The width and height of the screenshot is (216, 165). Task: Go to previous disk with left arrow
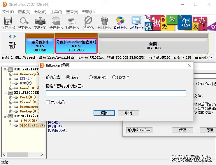point(10,37)
